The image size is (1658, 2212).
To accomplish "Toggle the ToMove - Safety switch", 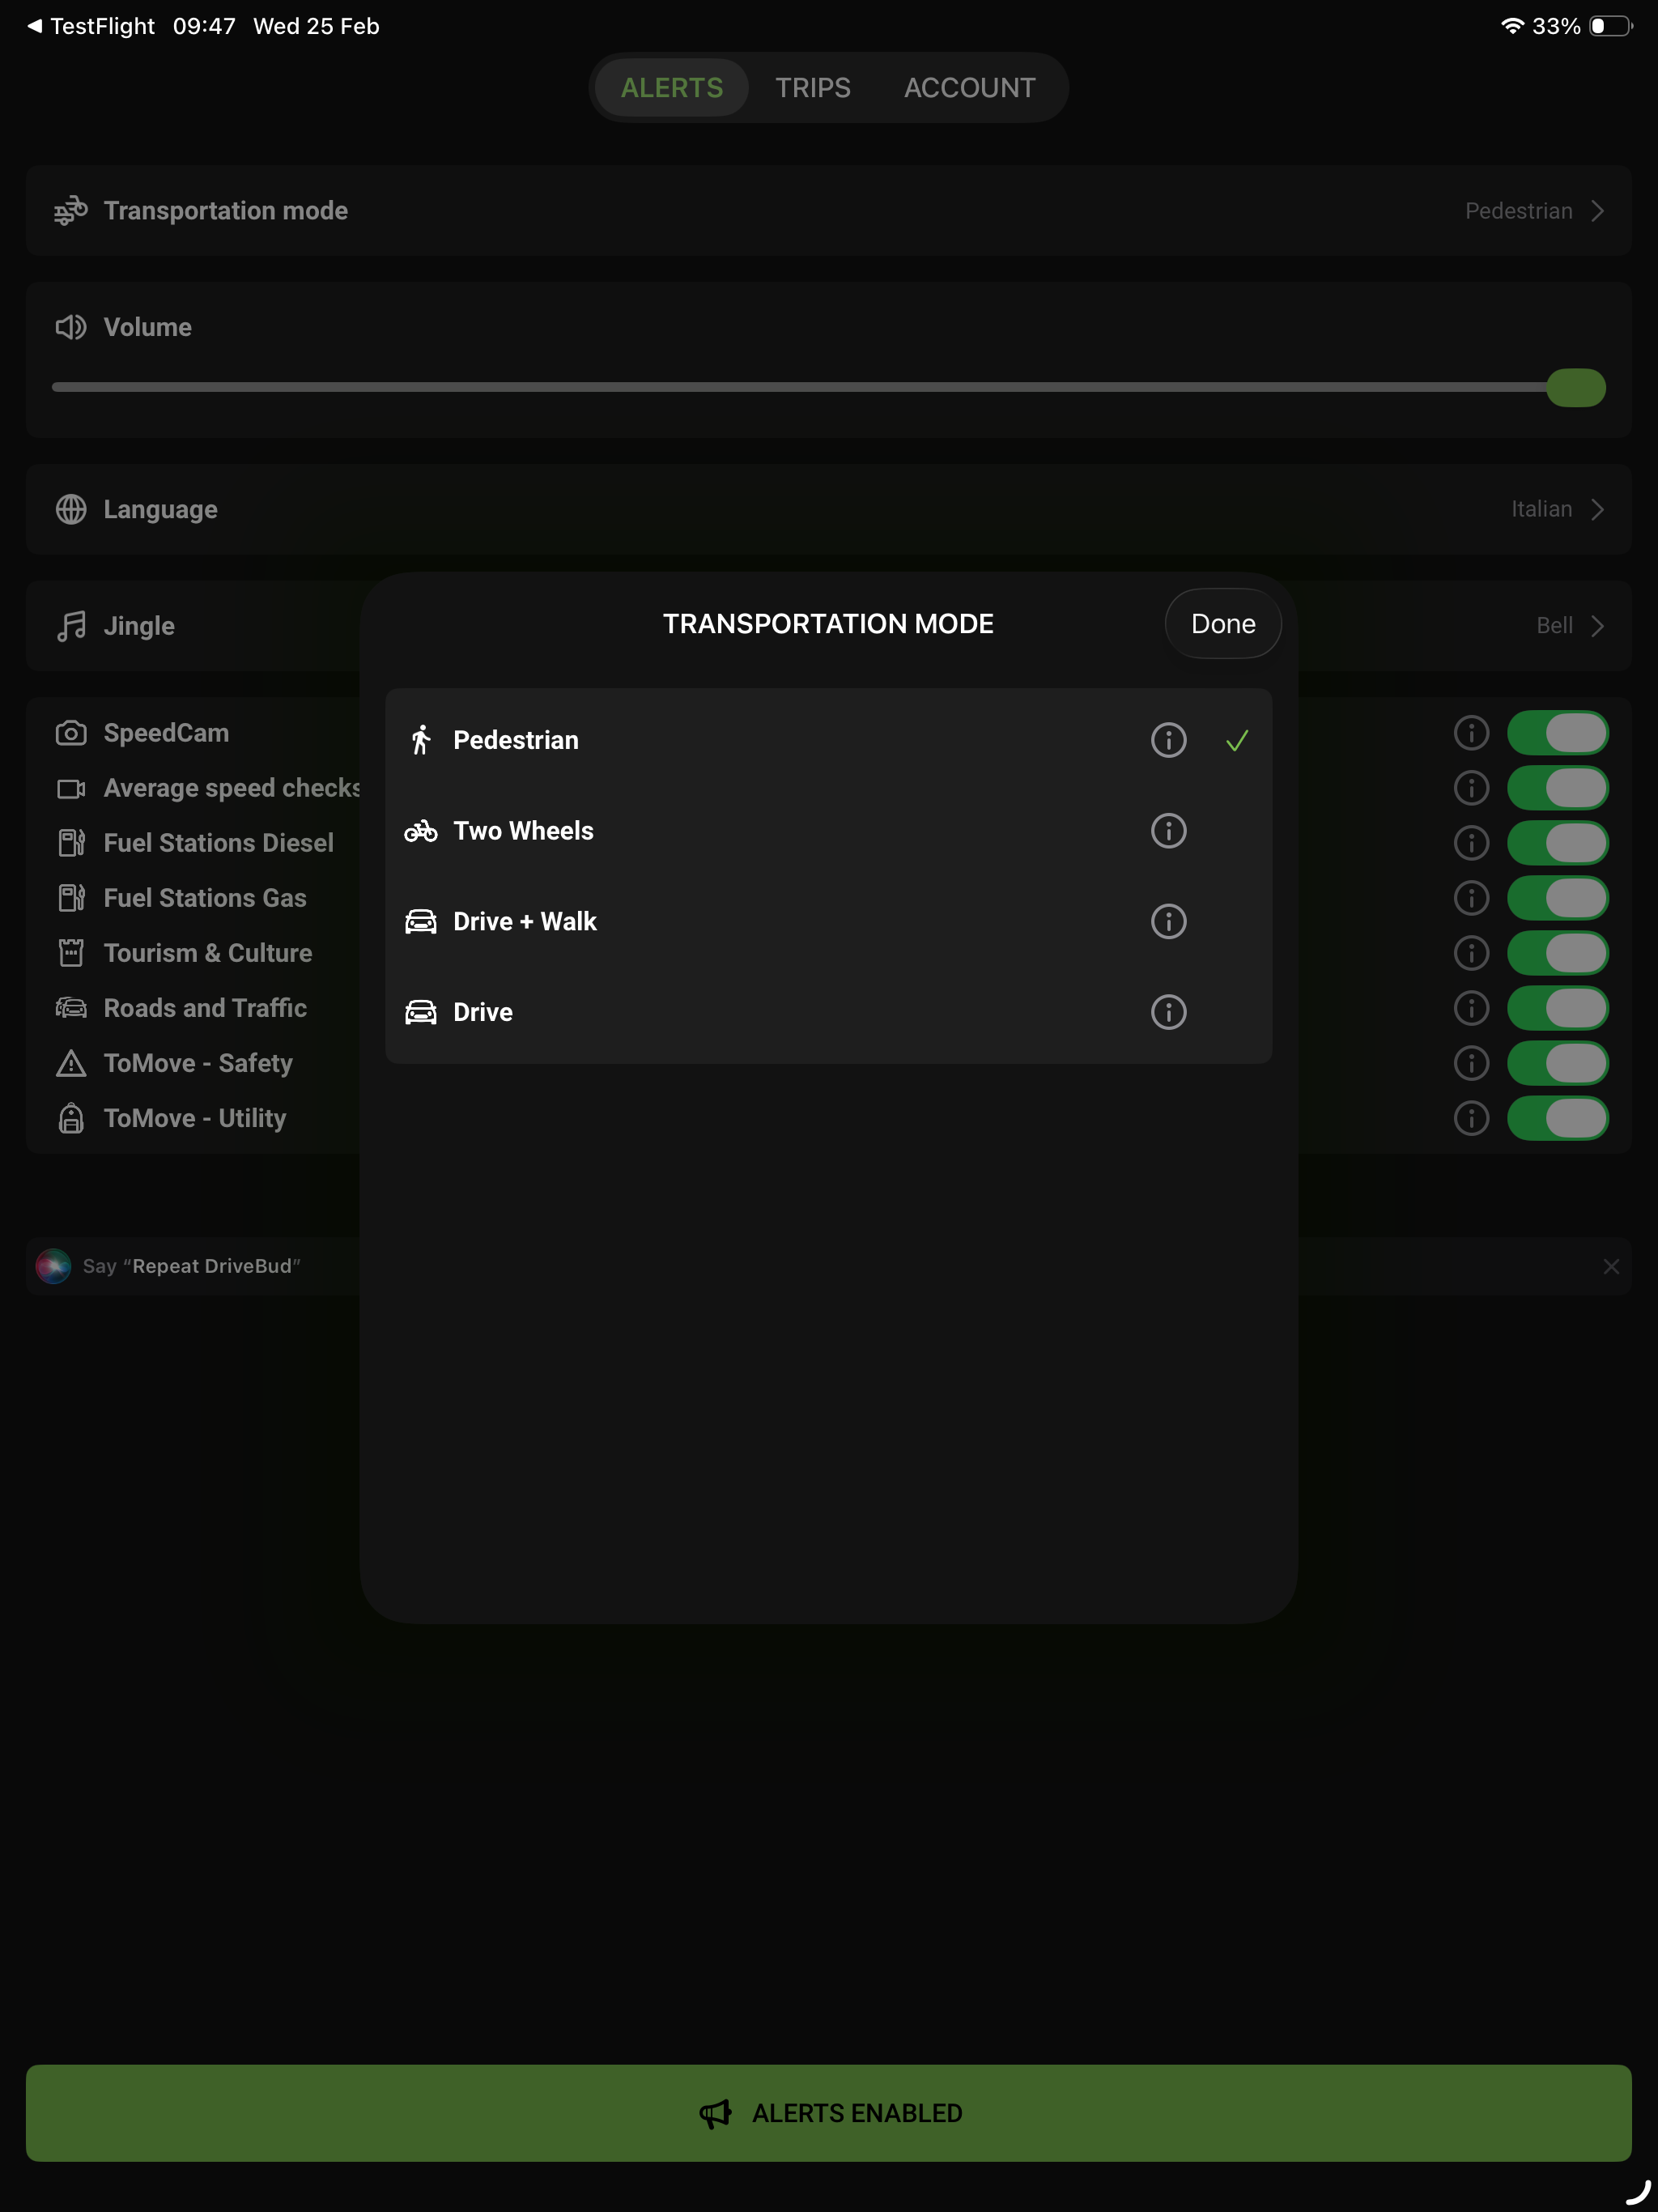I will point(1558,1063).
